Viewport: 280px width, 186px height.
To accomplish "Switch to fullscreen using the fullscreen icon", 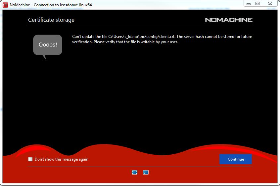I will [134, 172].
